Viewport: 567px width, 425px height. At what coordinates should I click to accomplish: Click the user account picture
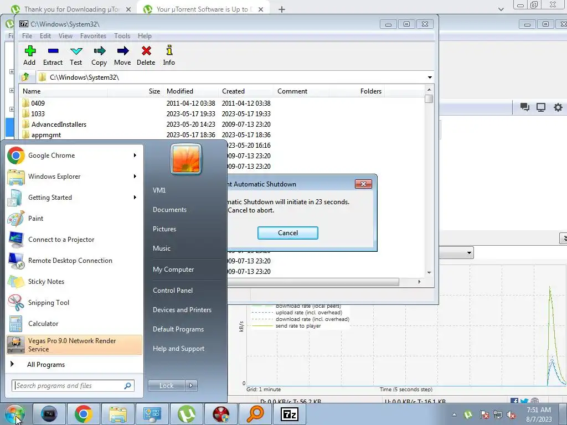(x=186, y=159)
